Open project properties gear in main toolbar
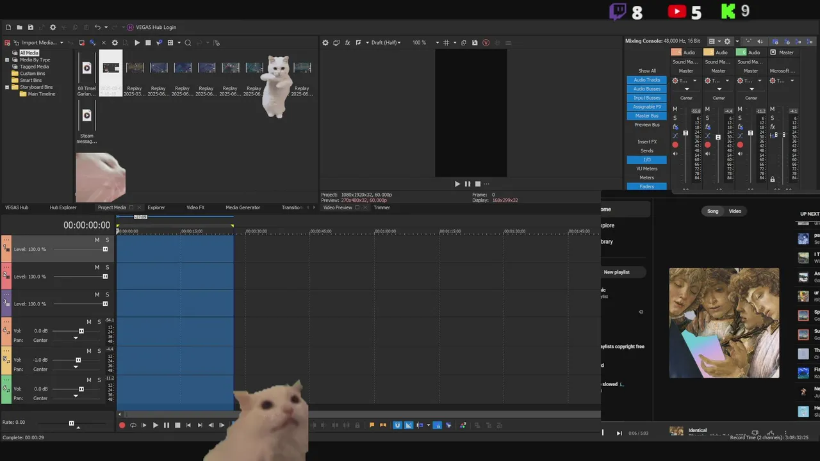 pyautogui.click(x=53, y=28)
